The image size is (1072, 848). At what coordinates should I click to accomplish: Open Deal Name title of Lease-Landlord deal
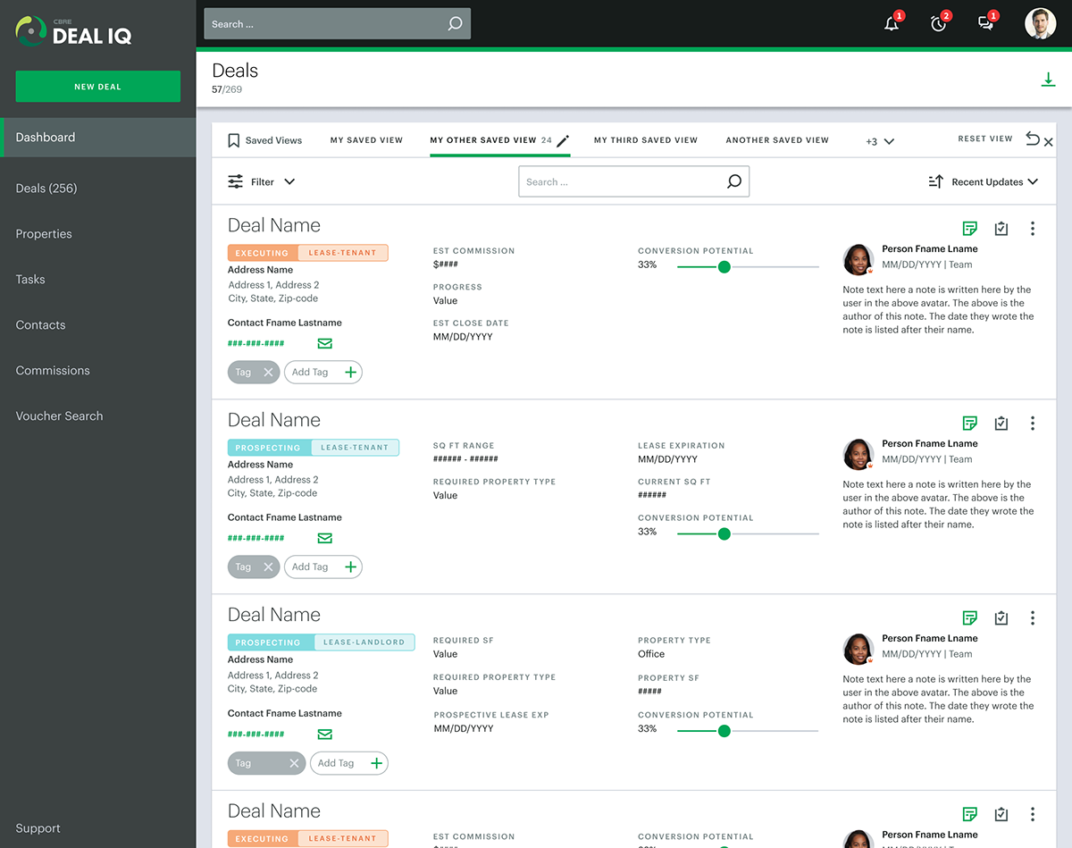coord(274,615)
